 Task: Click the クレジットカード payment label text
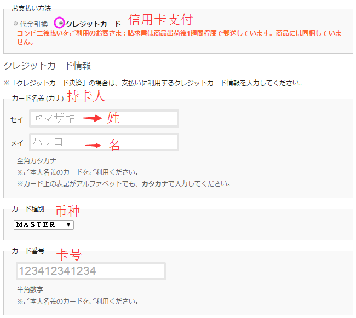(x=93, y=24)
